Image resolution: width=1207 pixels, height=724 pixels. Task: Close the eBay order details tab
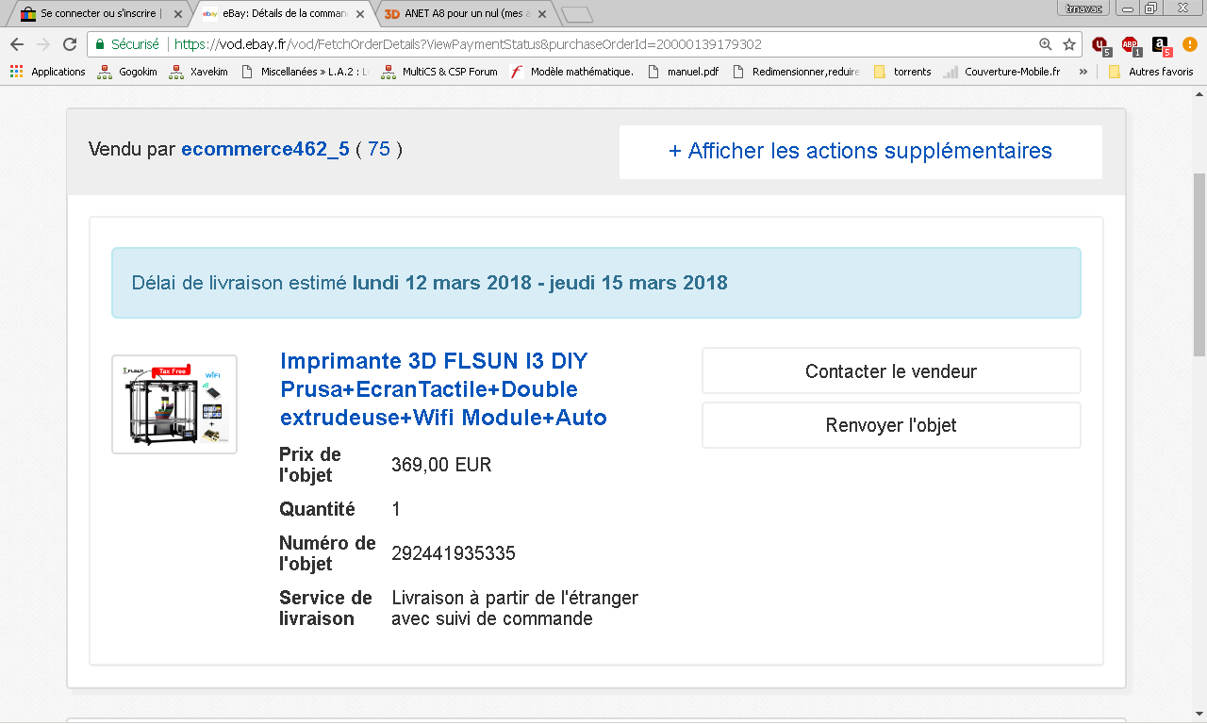359,14
